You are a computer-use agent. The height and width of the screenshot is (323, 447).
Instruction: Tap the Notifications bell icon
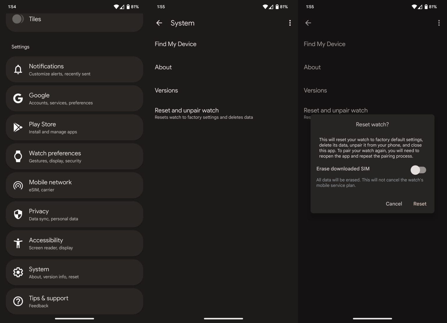pos(18,70)
